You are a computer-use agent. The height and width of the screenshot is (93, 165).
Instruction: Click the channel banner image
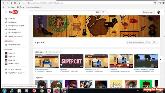tap(96, 26)
